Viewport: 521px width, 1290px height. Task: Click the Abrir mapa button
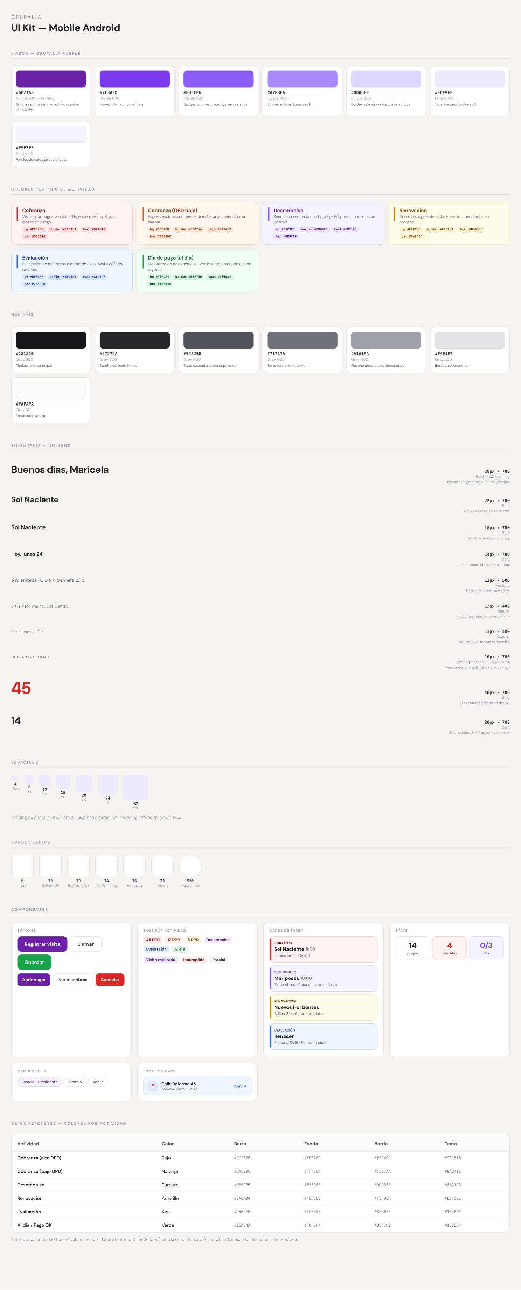34,980
